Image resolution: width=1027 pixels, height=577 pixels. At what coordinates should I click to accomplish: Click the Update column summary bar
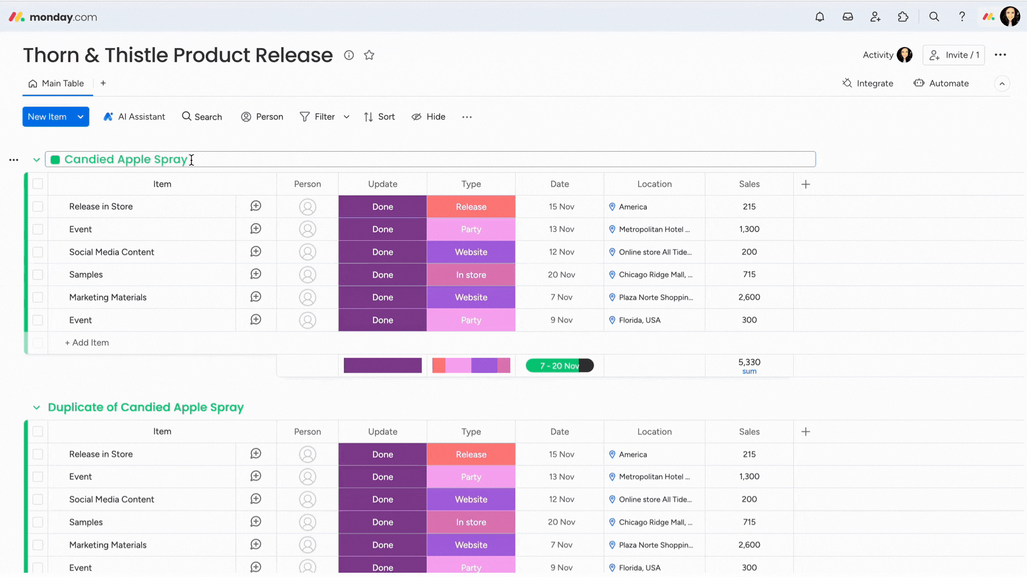(x=382, y=365)
